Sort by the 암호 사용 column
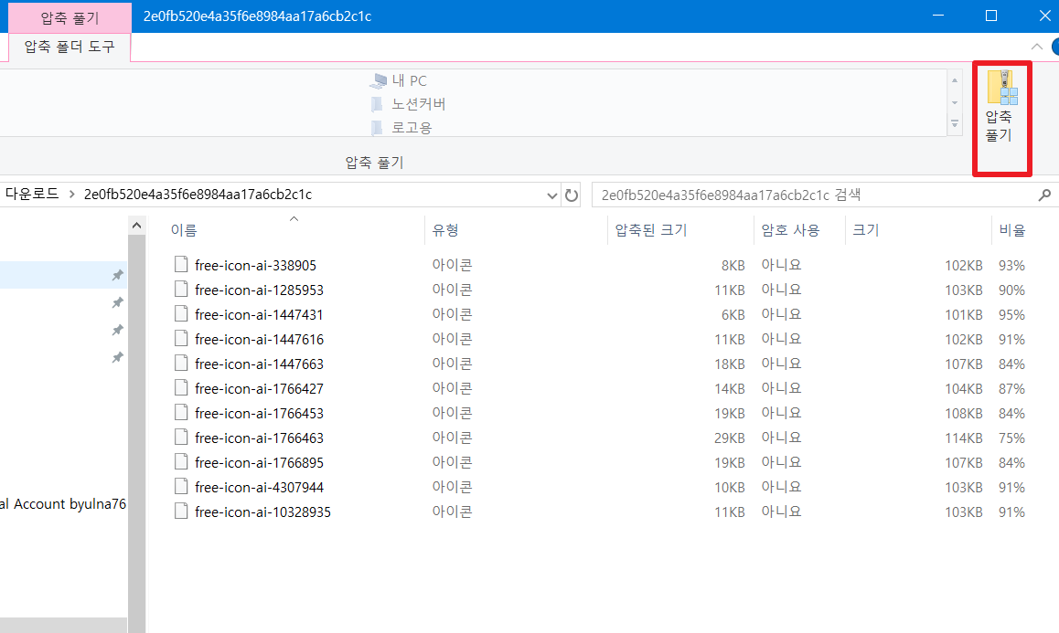 [790, 230]
